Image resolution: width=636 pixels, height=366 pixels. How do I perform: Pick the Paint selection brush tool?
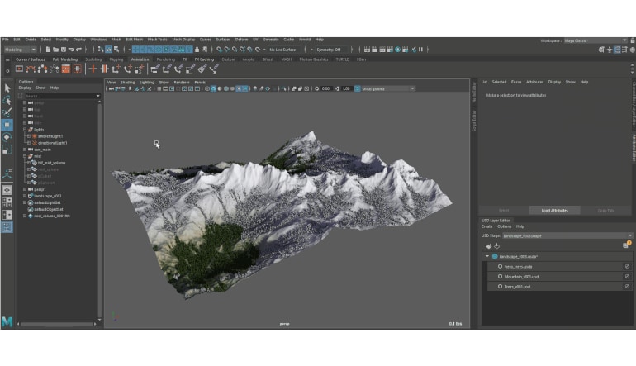7,112
